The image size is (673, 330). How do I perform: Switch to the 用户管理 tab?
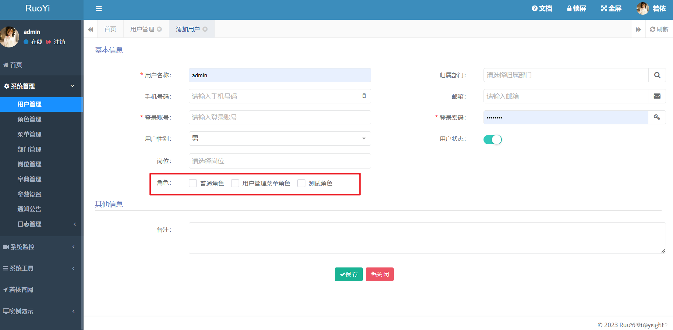click(x=142, y=29)
